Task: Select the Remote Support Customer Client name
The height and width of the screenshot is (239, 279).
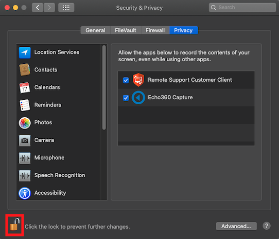Action: [x=190, y=80]
